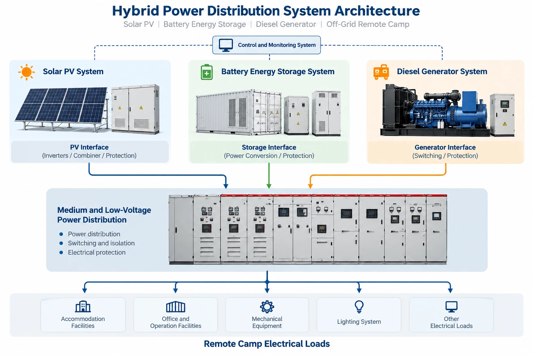Click the Hybrid Power Distribution System Architecture title

tap(266, 11)
